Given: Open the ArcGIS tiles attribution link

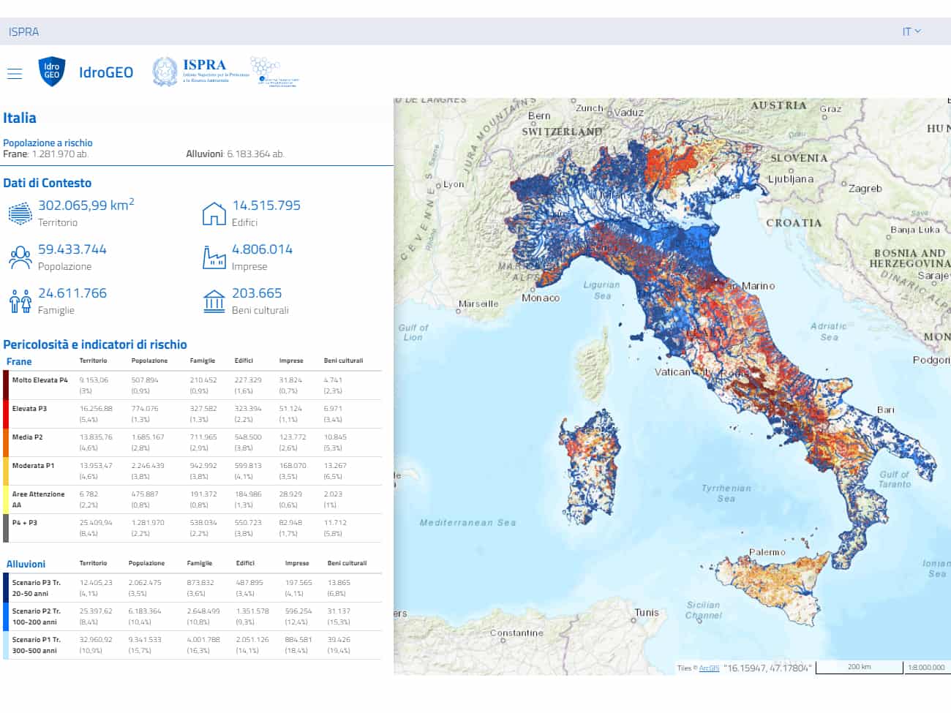Looking at the screenshot, I should click(709, 668).
